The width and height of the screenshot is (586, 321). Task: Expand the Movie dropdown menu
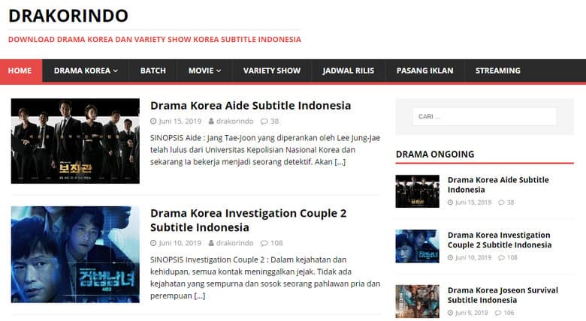click(x=204, y=70)
